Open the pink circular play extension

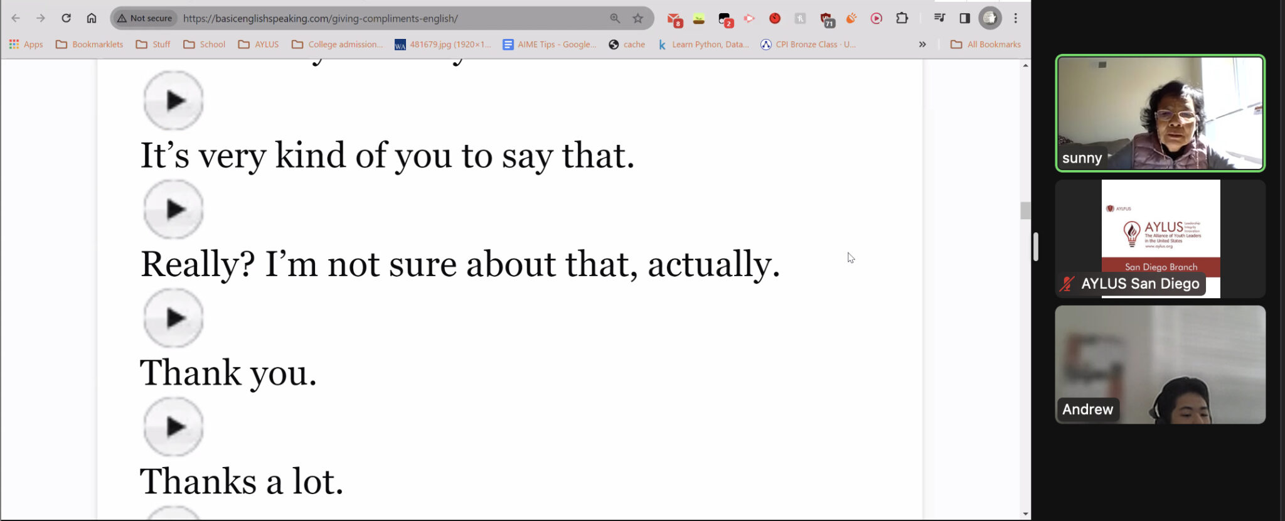tap(877, 18)
